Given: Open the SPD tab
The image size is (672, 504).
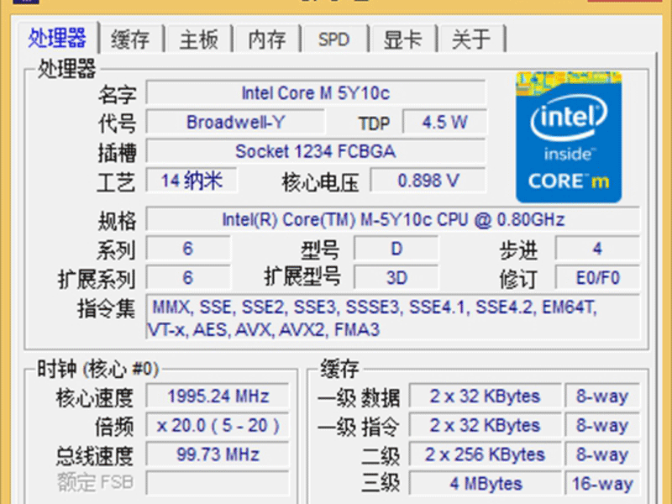Looking at the screenshot, I should [x=334, y=39].
